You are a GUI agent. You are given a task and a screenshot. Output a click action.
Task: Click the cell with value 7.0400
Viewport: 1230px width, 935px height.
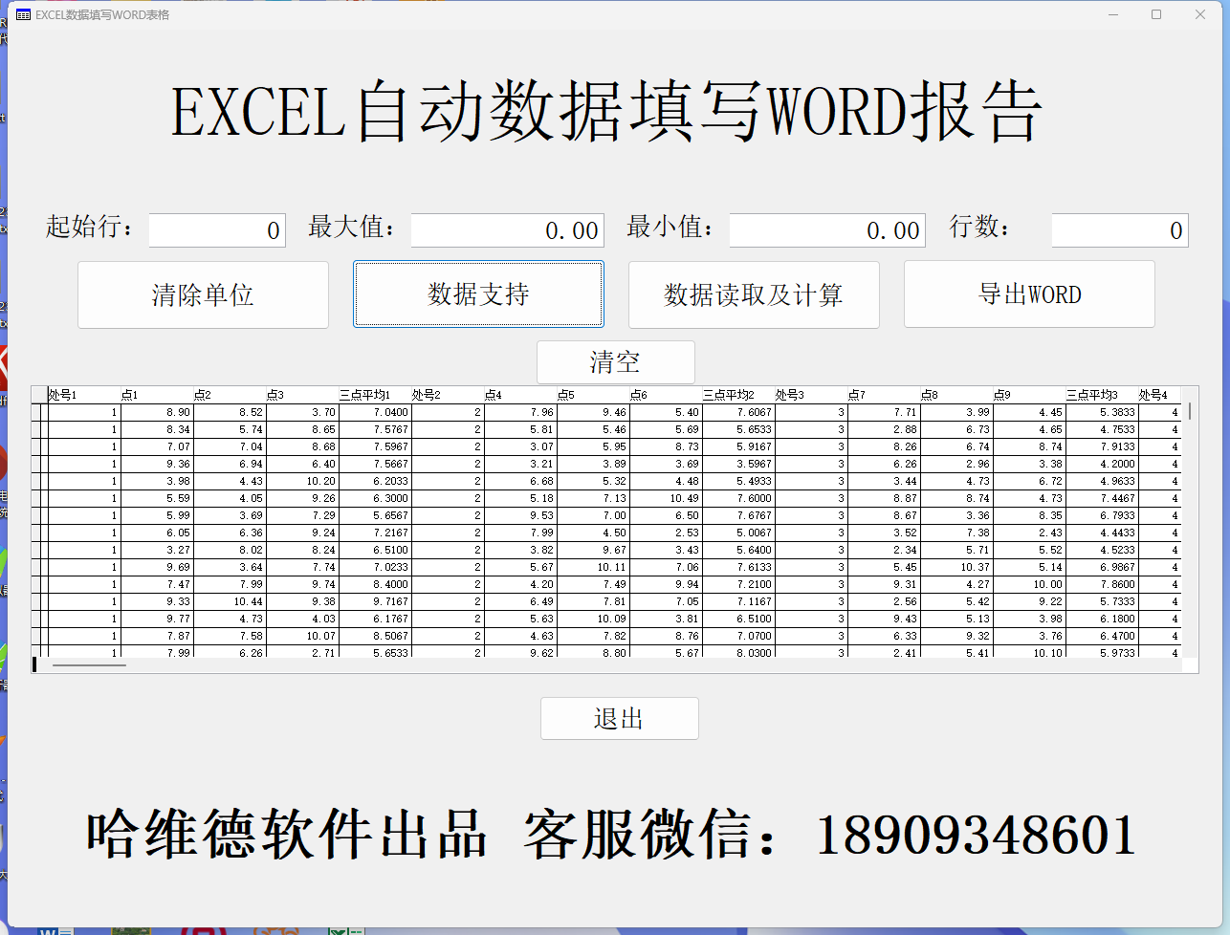[x=375, y=412]
